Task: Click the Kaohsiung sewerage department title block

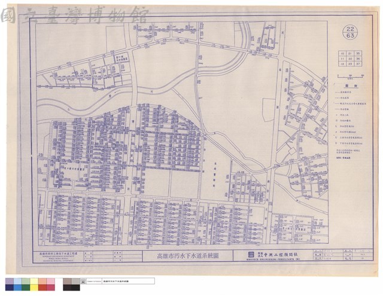Action: (58, 256)
